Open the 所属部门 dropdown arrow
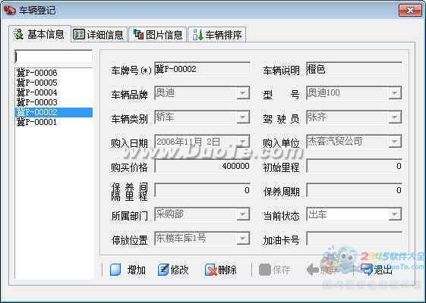426x303 pixels. (x=242, y=214)
